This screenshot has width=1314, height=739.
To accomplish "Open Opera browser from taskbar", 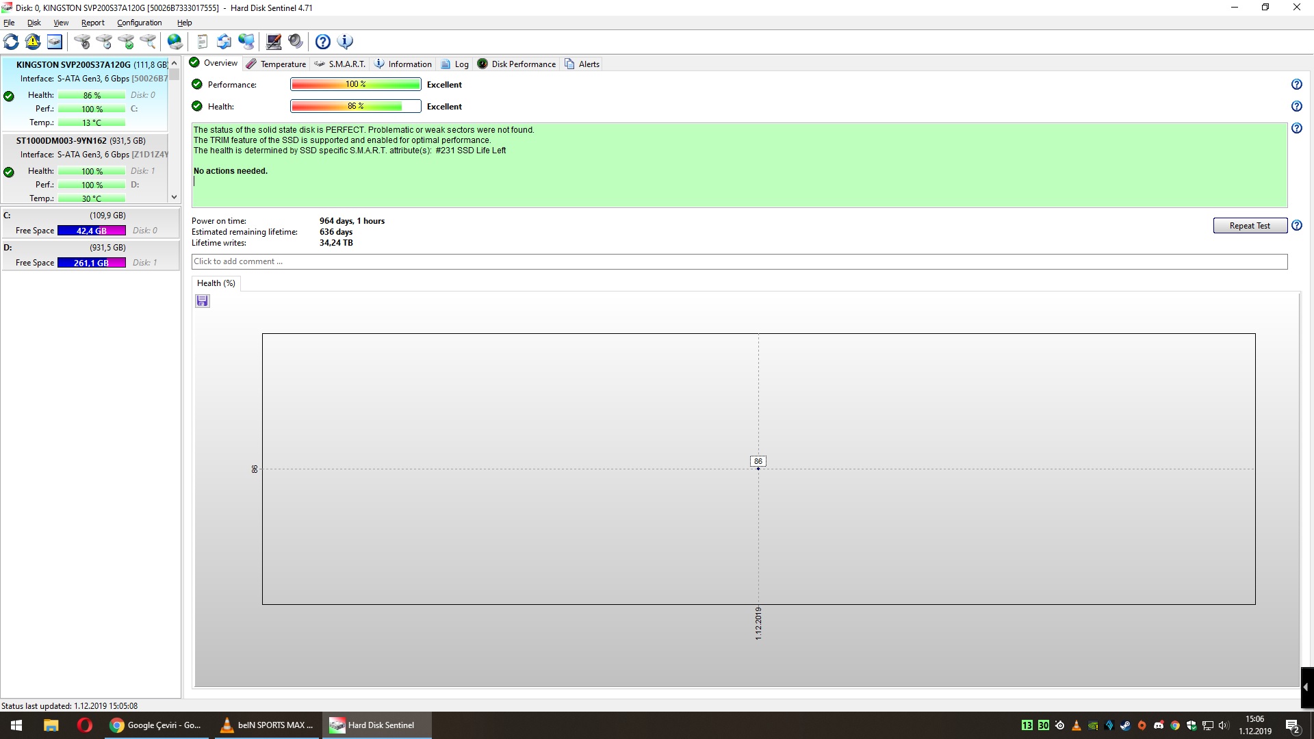I will coord(85,725).
